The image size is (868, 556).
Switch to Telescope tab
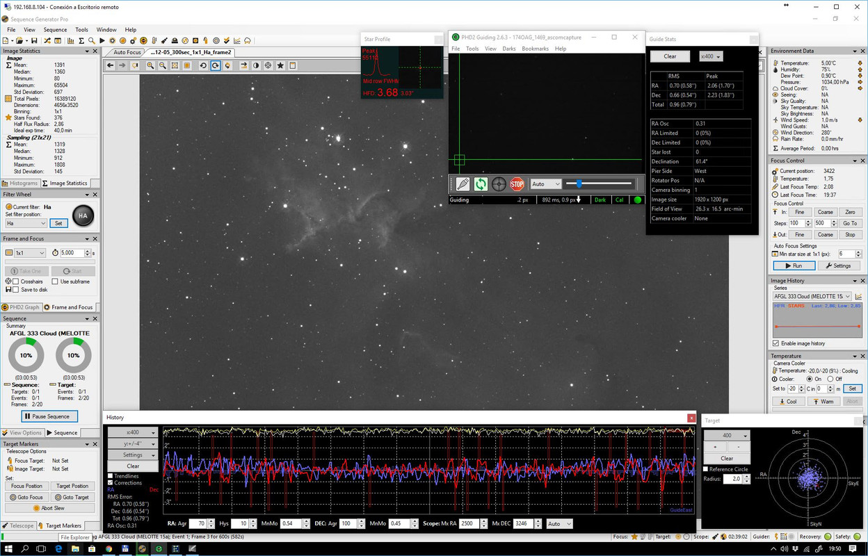click(18, 525)
